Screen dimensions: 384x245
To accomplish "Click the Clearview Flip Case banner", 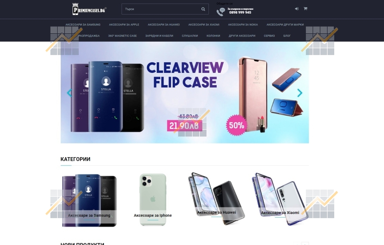I will tap(185, 93).
